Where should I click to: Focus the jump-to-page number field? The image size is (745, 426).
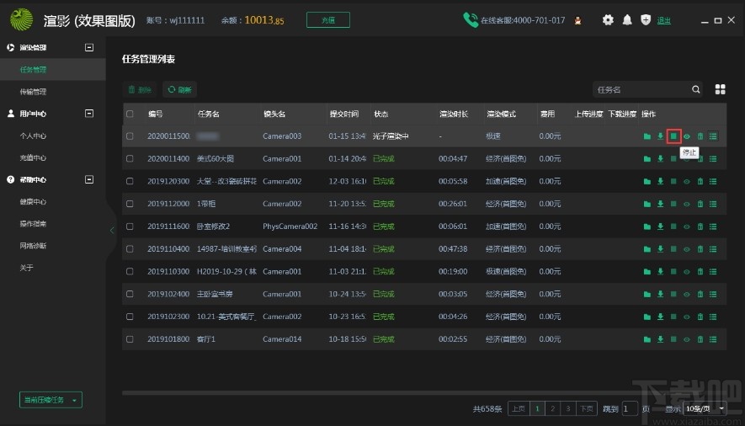click(630, 408)
